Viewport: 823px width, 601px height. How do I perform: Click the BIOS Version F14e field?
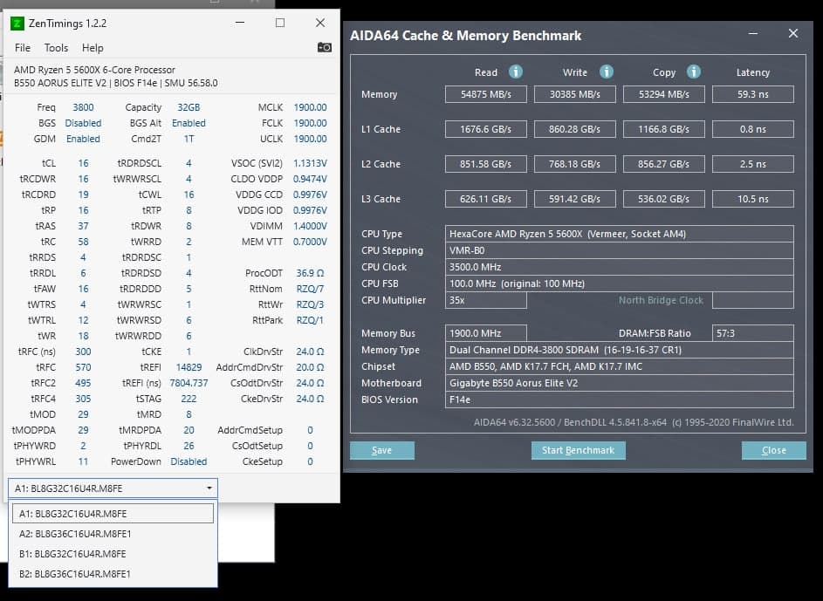click(x=620, y=400)
